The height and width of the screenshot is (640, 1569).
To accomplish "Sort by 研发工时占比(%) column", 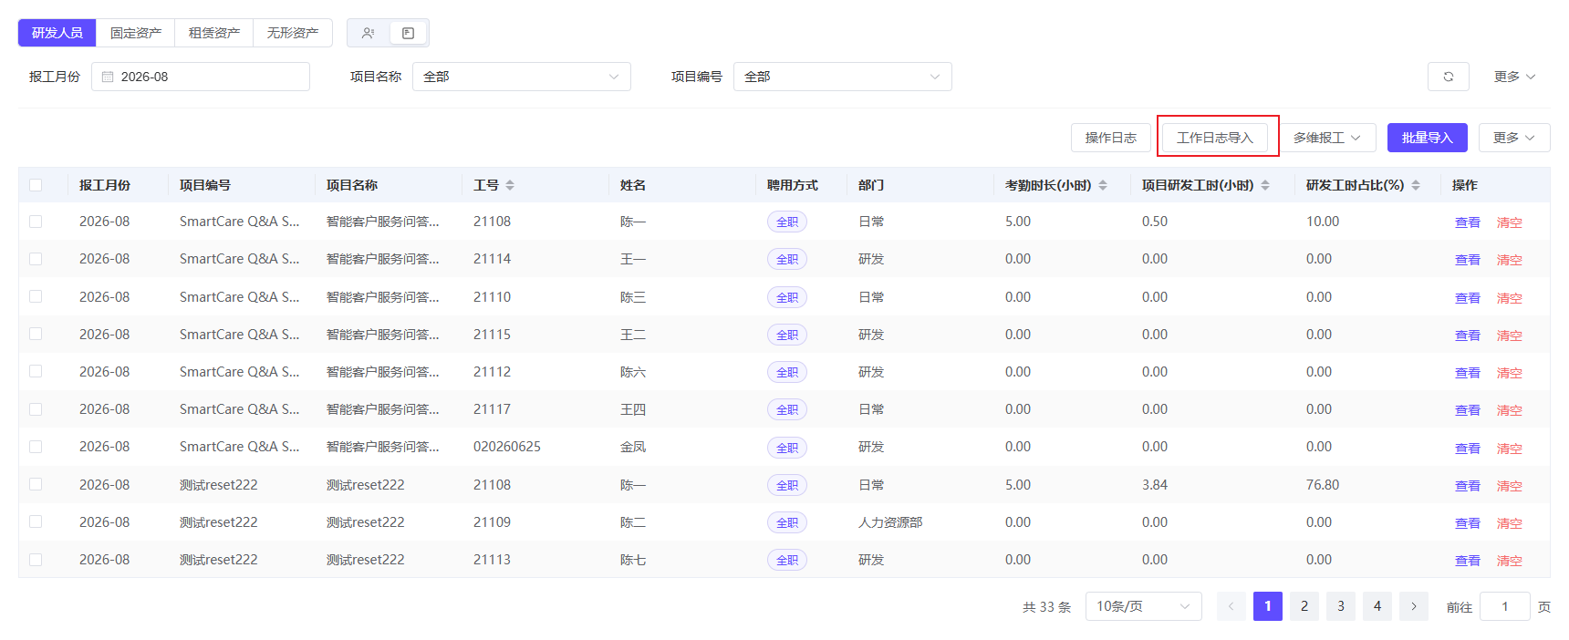I will tap(1416, 185).
